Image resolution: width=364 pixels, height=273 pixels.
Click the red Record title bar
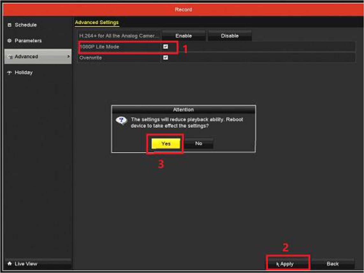click(x=183, y=10)
